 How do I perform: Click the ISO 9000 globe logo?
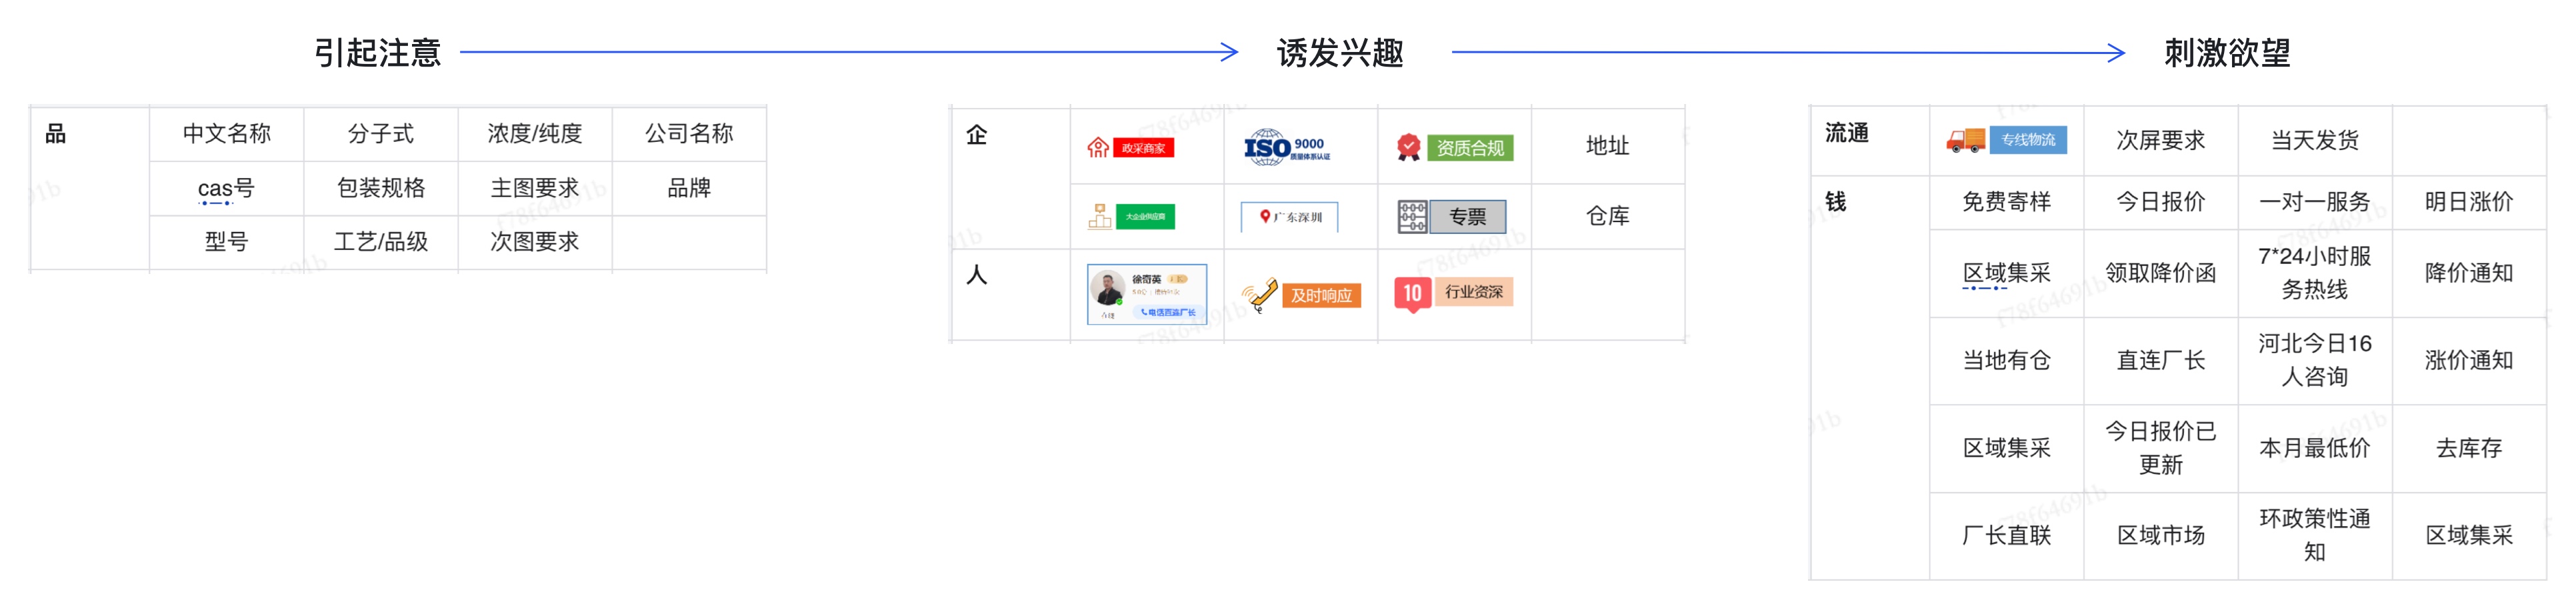(1267, 147)
